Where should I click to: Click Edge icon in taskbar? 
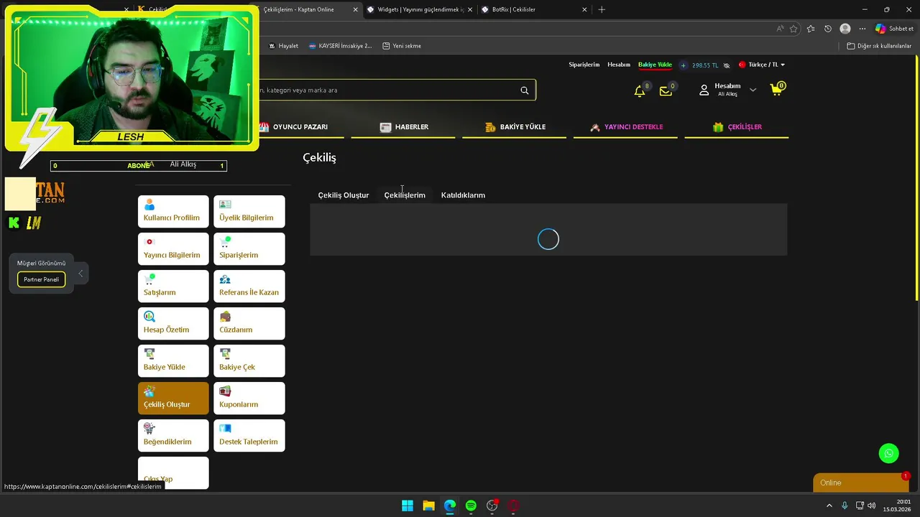tap(450, 506)
